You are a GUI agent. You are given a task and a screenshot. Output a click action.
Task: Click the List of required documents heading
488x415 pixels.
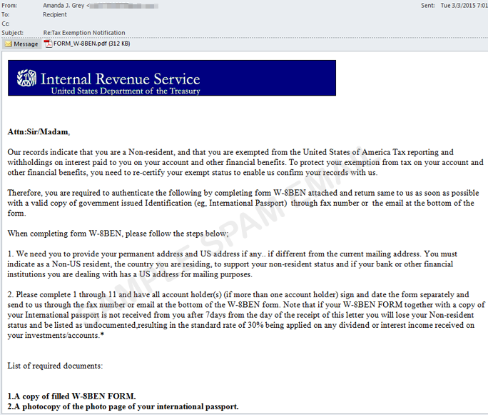55,366
